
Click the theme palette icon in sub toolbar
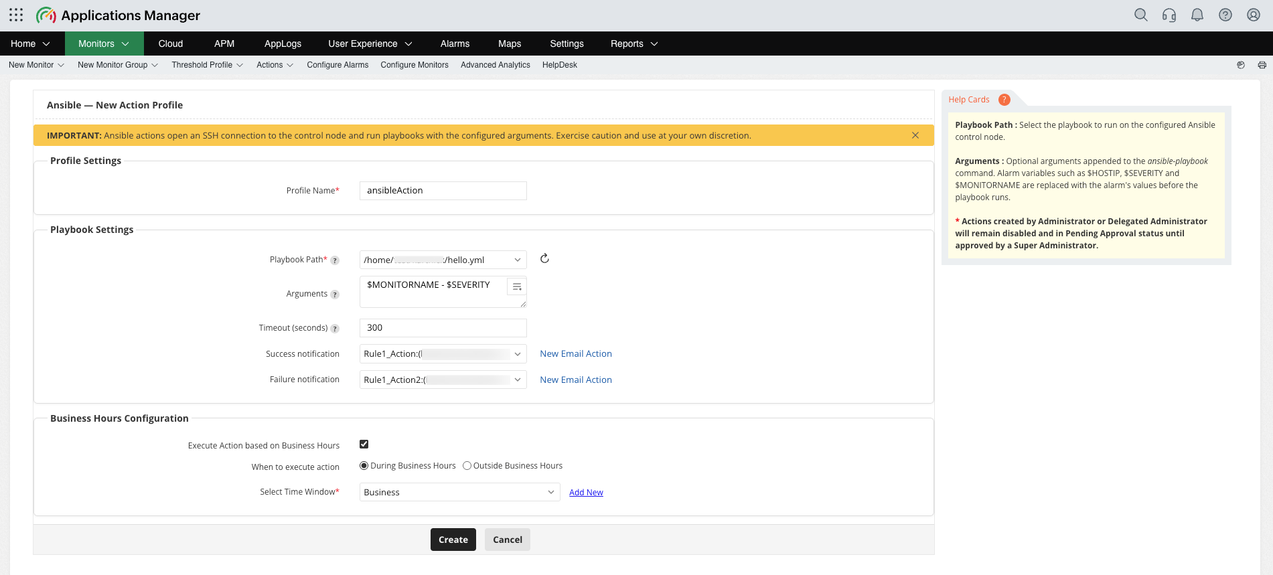point(1241,65)
